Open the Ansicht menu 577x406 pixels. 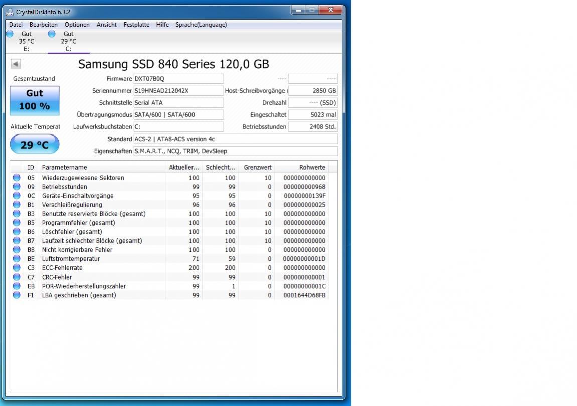pos(107,25)
